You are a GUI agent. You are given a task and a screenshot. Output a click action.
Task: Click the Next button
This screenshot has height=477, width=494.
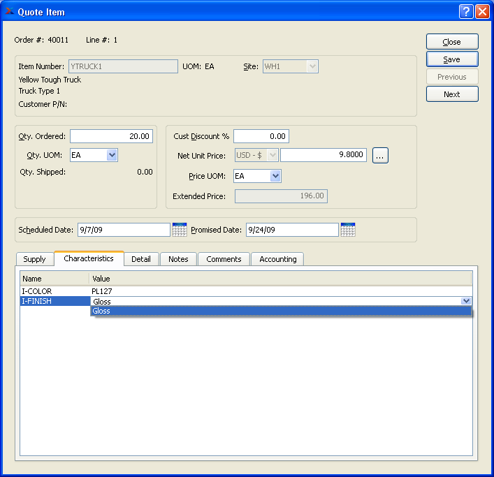point(452,94)
